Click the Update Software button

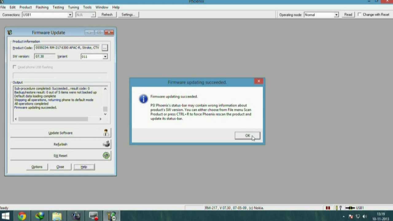tap(60, 133)
